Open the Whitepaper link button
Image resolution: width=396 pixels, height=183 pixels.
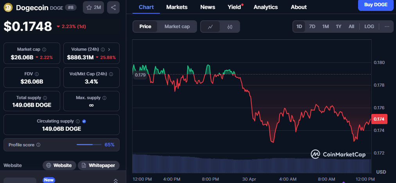99,165
